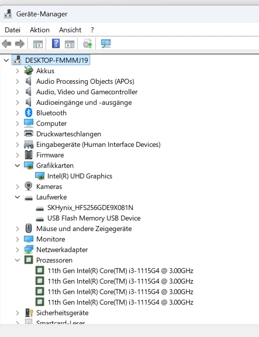The height and width of the screenshot is (337, 259).
Task: Click the Firmware chip icon
Action: pyautogui.click(x=28, y=155)
